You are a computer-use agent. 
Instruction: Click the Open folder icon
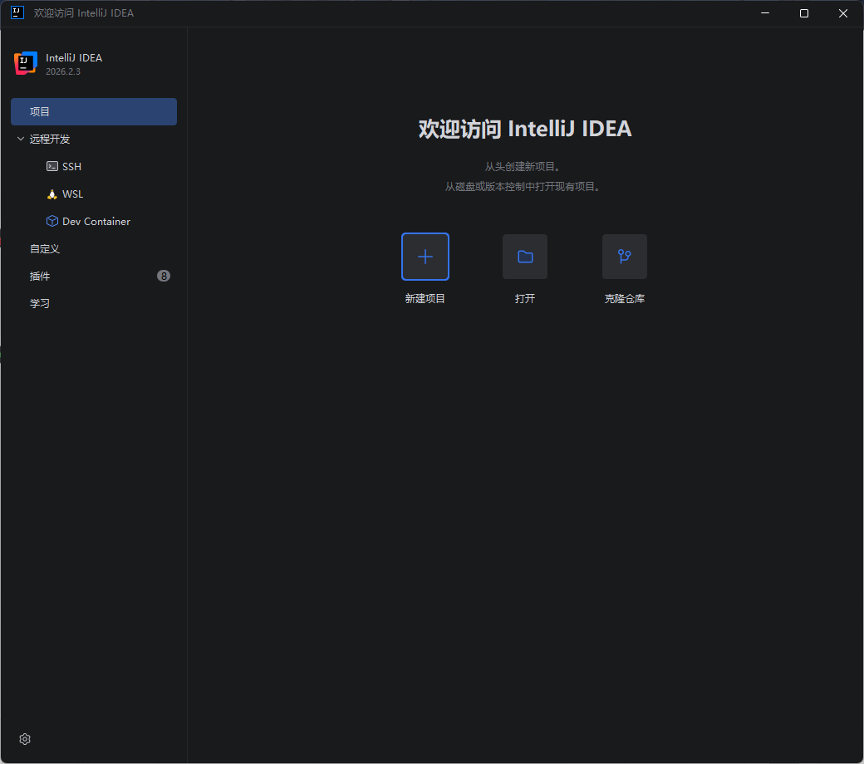(x=525, y=257)
